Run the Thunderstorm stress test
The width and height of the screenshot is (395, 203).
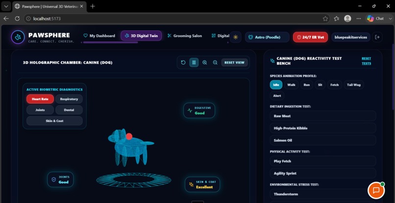323,194
